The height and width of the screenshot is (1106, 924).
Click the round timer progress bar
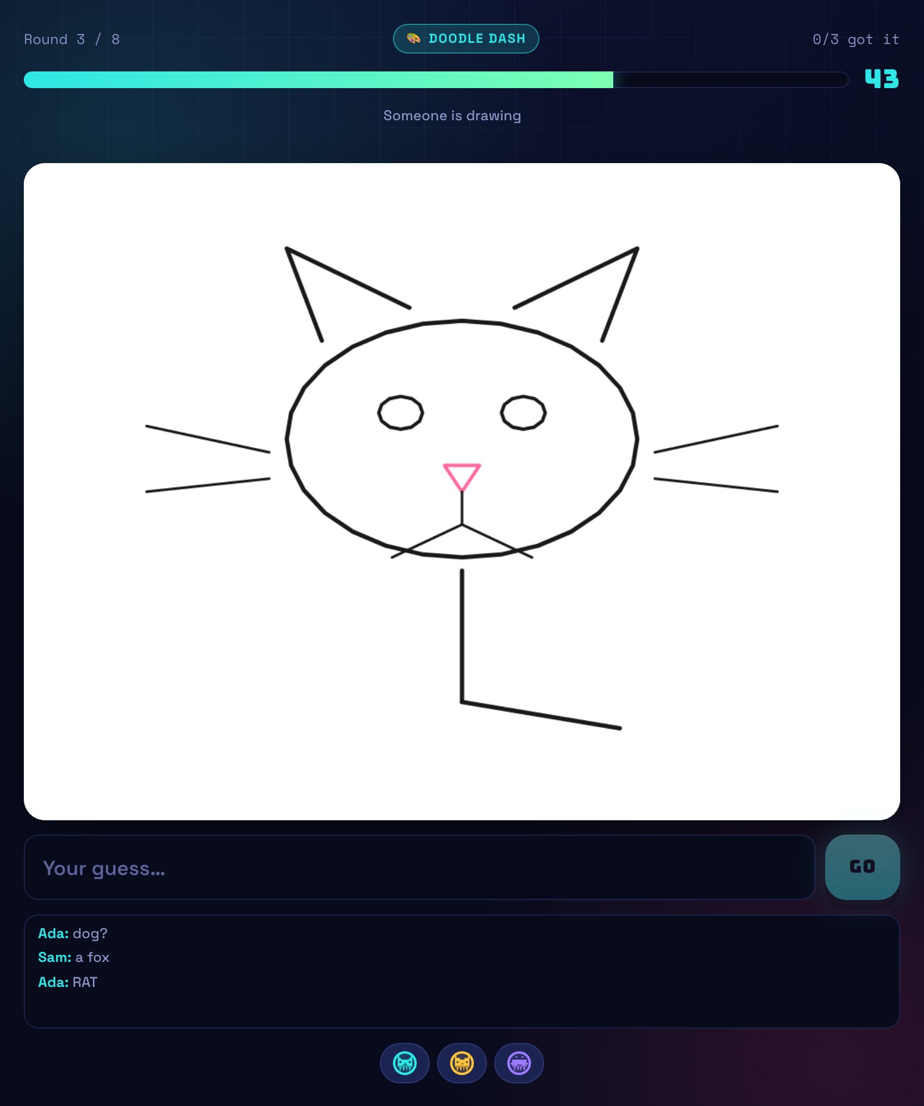436,80
